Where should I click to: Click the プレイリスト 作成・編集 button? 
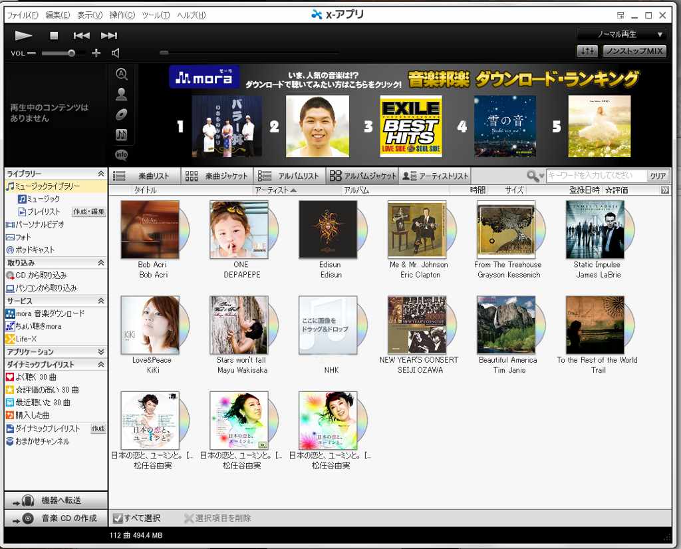88,212
